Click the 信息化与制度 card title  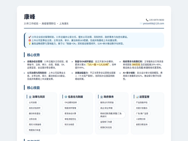click(x=76, y=97)
